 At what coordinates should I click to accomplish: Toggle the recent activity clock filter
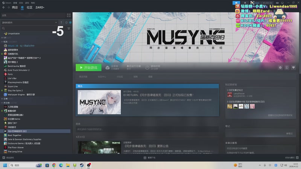pos(66,23)
